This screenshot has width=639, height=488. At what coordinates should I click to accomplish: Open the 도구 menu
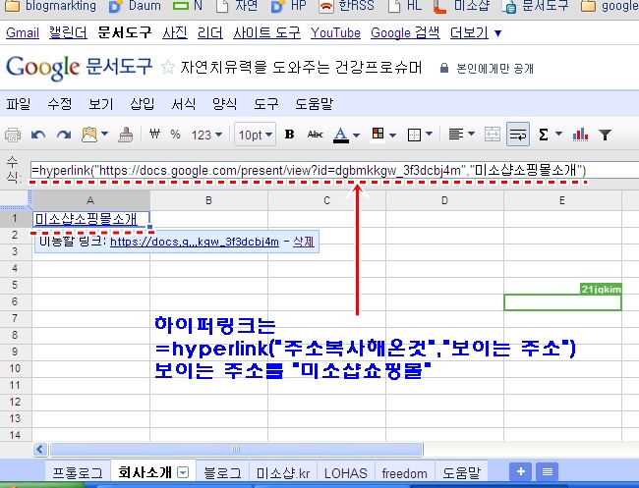tap(265, 104)
